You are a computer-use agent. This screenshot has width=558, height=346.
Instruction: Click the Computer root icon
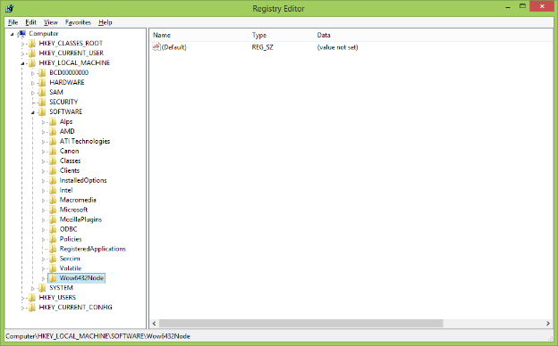pyautogui.click(x=21, y=34)
